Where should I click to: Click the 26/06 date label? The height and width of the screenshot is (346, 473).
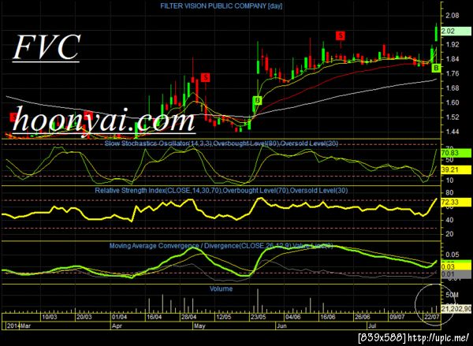click(x=363, y=317)
